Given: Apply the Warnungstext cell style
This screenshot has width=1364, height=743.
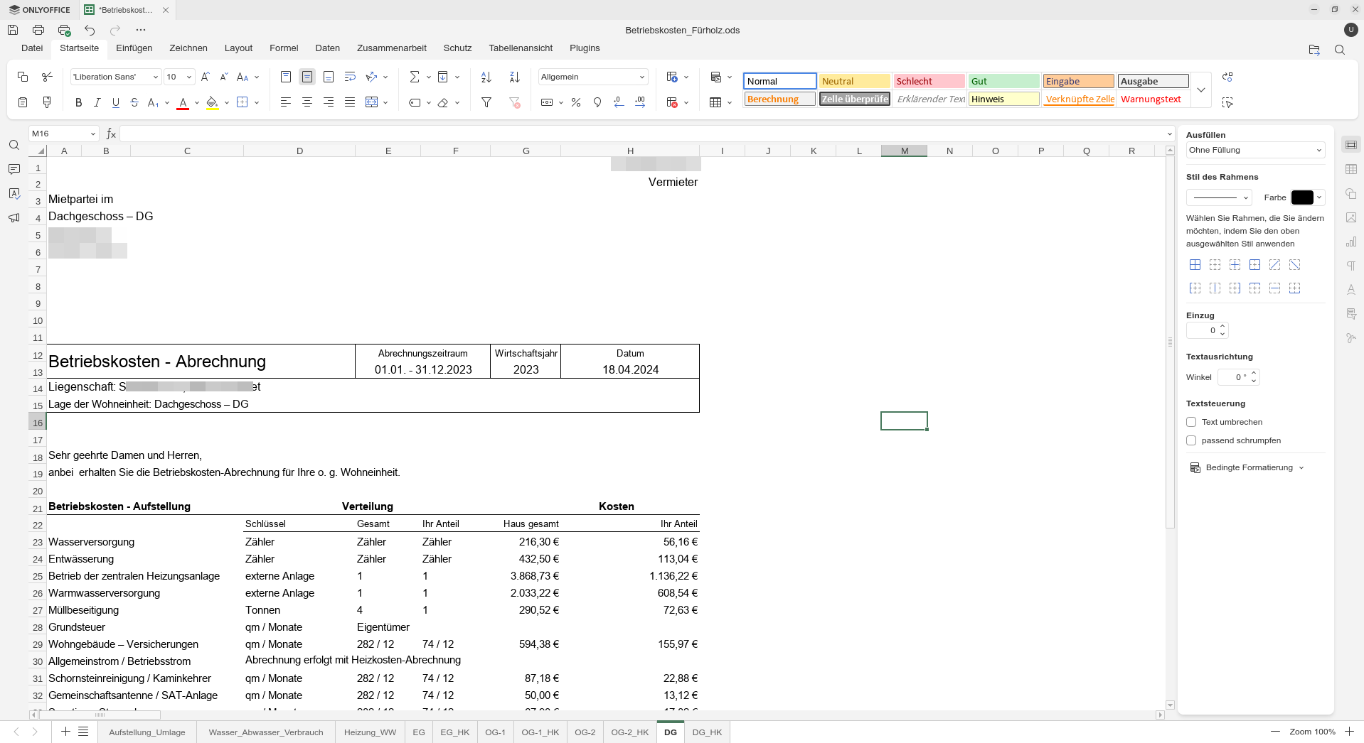Looking at the screenshot, I should click(1153, 99).
